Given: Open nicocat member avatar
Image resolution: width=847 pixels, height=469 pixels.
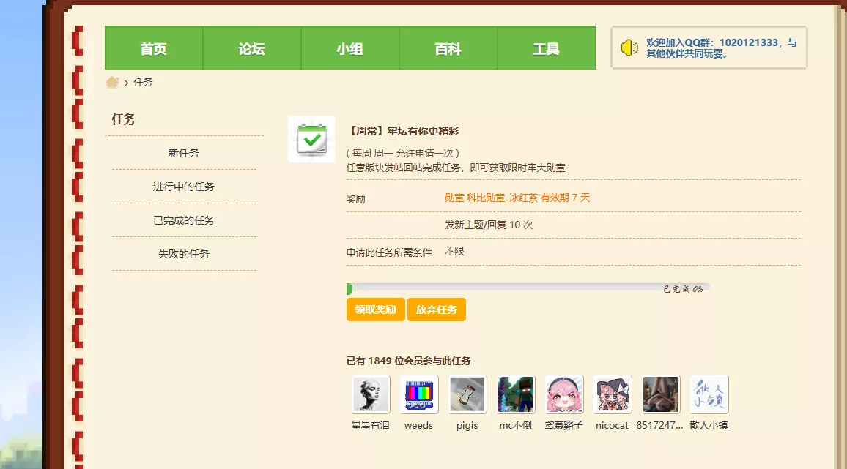Looking at the screenshot, I should coord(612,394).
